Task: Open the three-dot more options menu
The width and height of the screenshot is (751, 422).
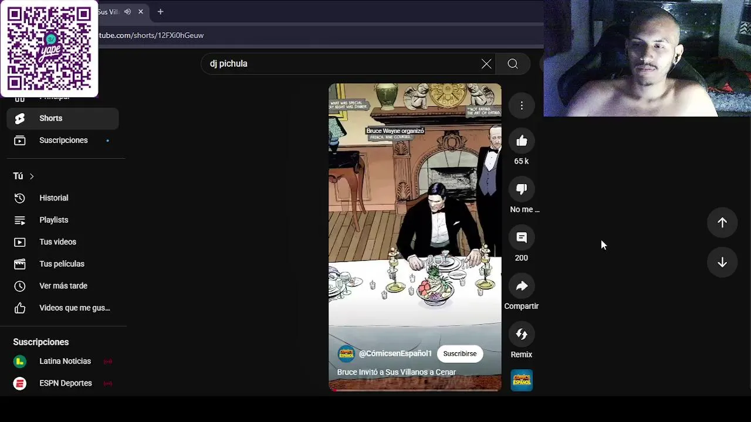Action: coord(522,105)
